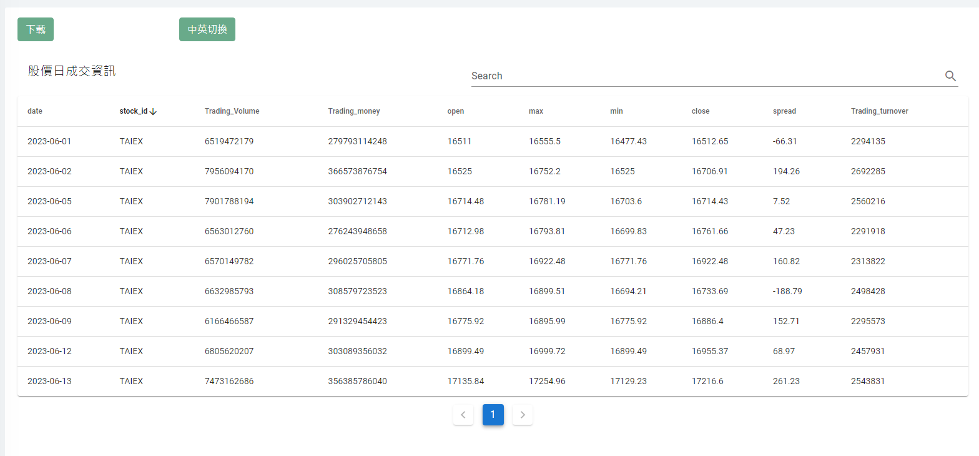
Task: Go to previous page with left chevron
Action: pyautogui.click(x=463, y=415)
